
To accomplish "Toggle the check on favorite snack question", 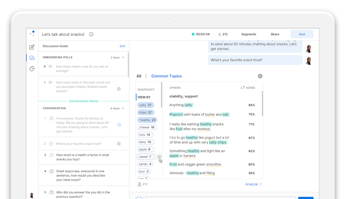I will click(x=119, y=144).
